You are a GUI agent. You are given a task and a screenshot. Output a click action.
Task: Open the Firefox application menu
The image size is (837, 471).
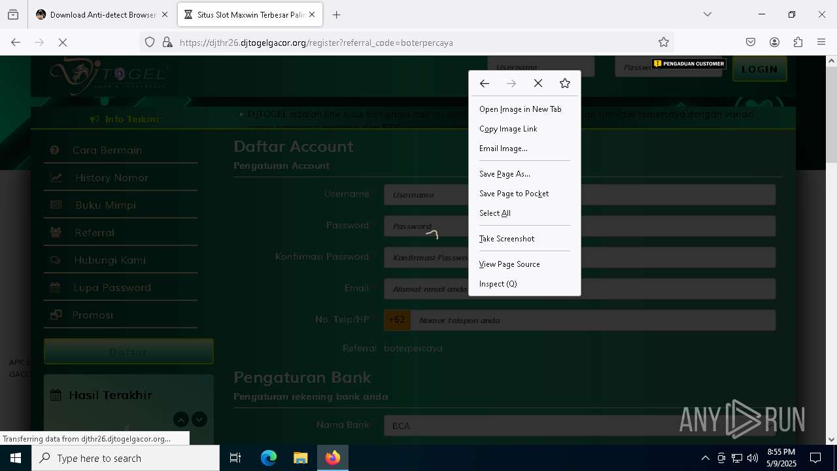coord(821,43)
